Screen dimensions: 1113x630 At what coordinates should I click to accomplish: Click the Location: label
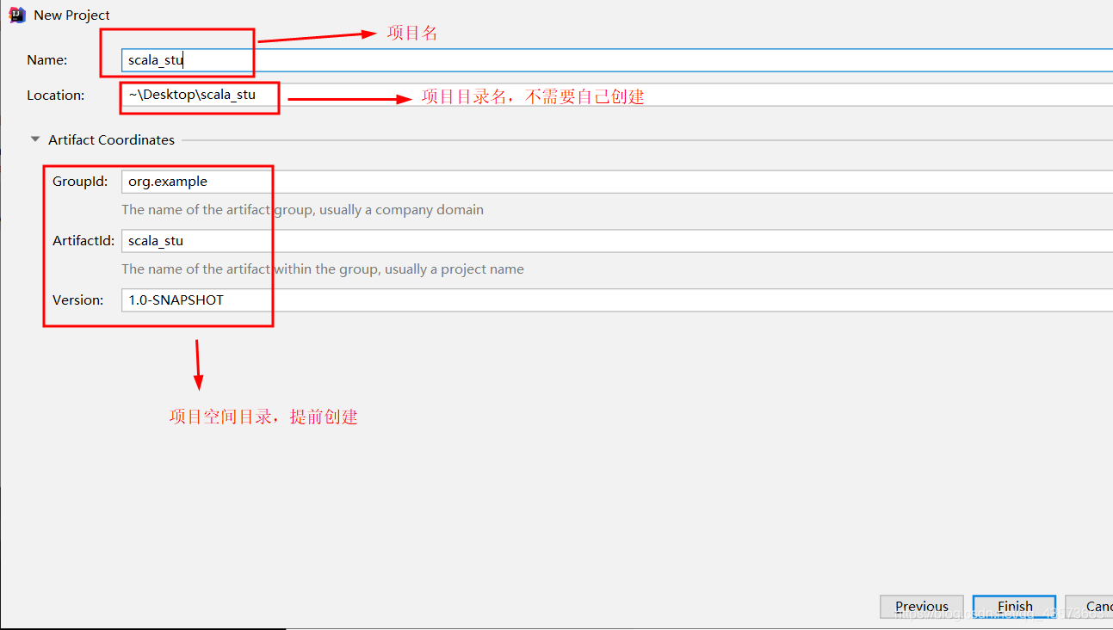(x=56, y=96)
